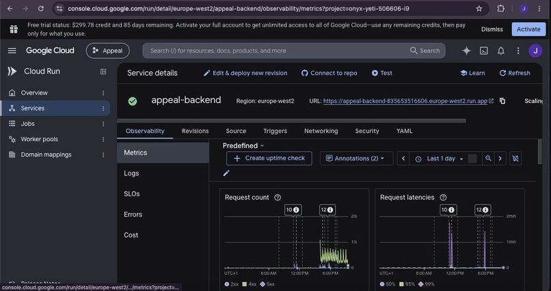Click Edit & deploy new revision

click(245, 73)
